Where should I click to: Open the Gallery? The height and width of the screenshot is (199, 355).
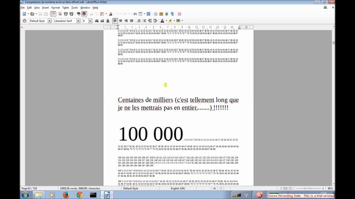tap(161, 14)
